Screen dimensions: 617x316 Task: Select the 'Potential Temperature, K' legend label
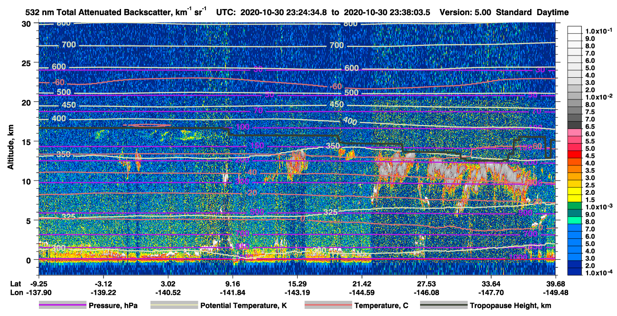click(243, 306)
